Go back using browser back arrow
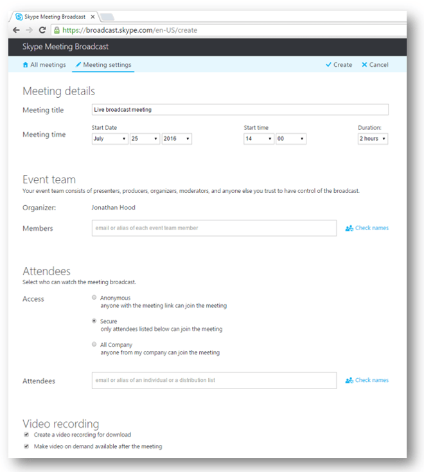This screenshot has height=472, width=424. 16,30
